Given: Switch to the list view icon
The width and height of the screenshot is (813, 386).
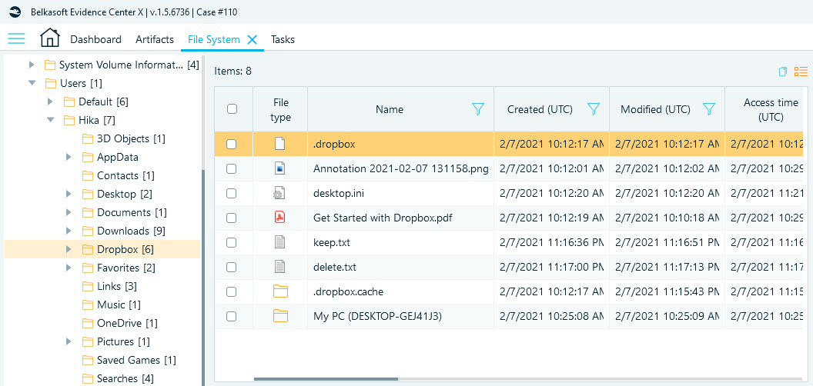Looking at the screenshot, I should [801, 72].
